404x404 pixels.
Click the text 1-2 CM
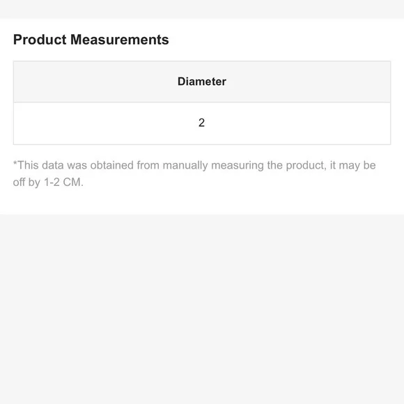pos(63,182)
